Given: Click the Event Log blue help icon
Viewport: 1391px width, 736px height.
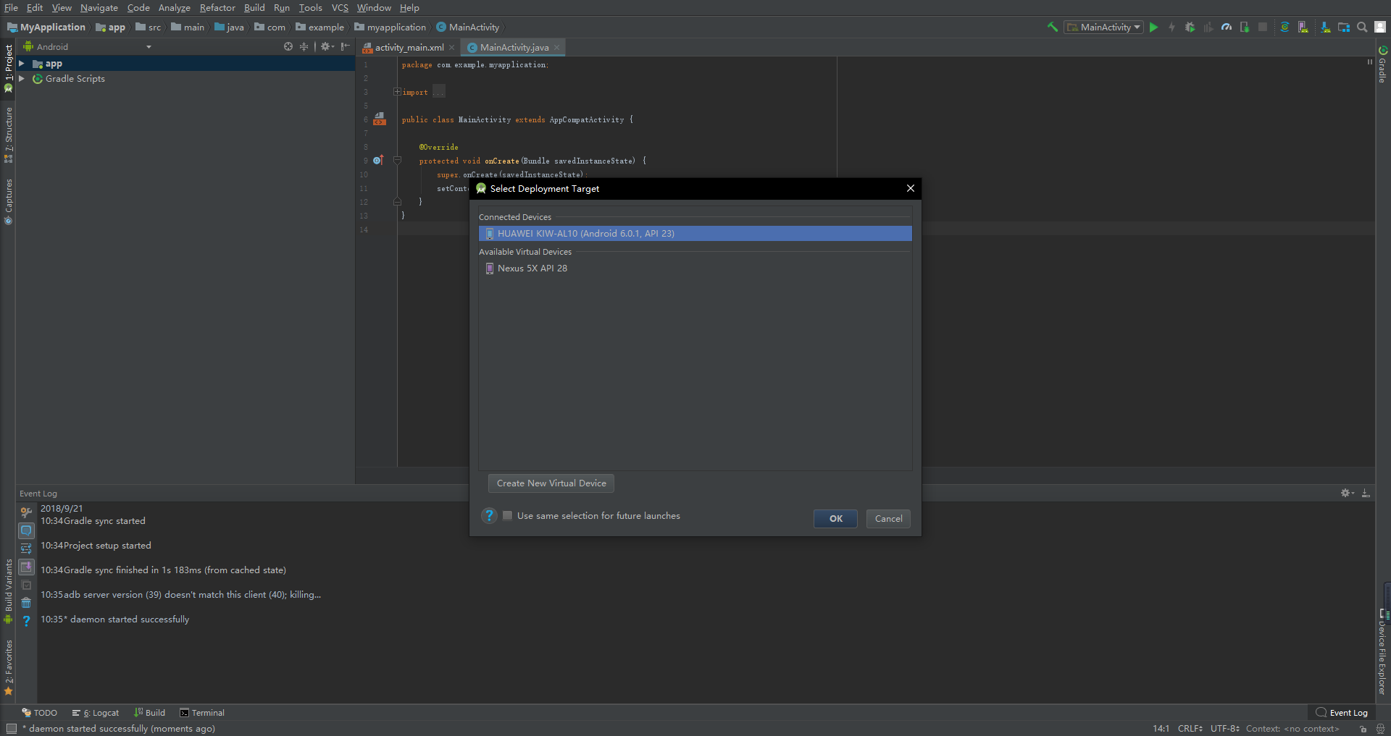Looking at the screenshot, I should (26, 621).
